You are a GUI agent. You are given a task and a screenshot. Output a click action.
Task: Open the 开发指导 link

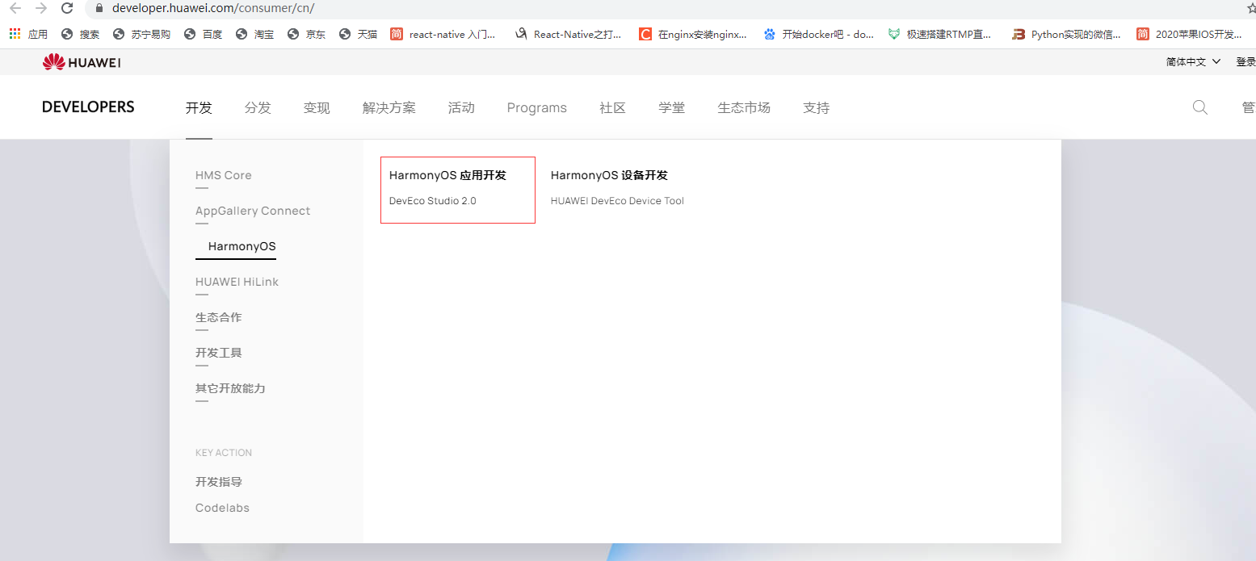[219, 482]
